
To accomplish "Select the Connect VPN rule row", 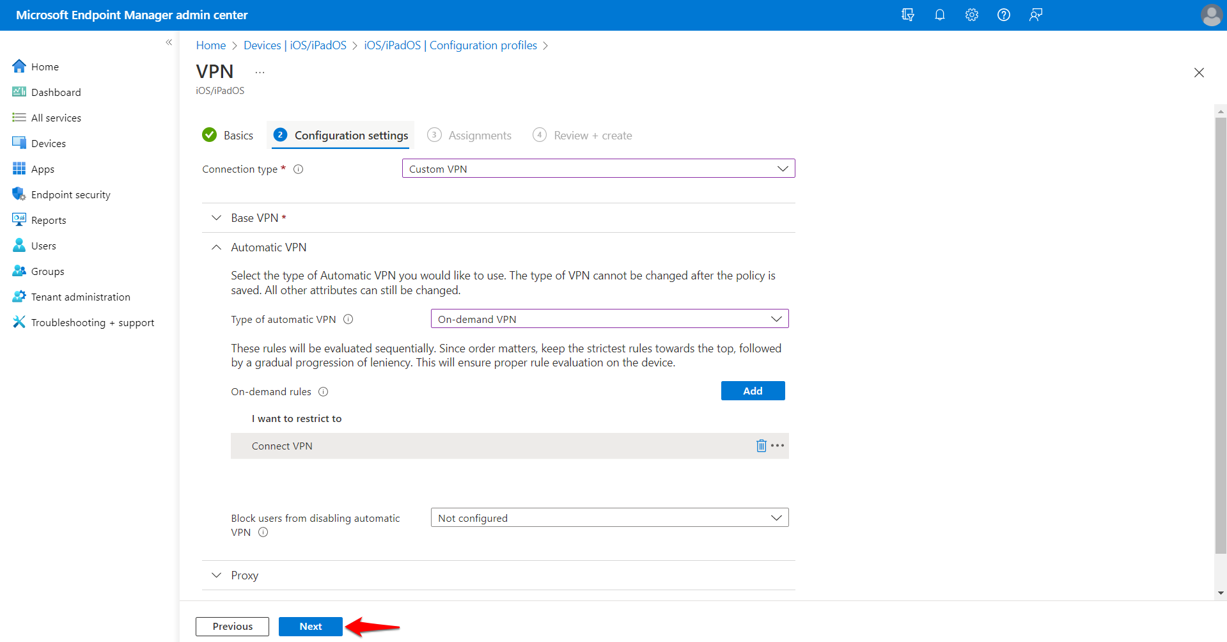I will click(510, 446).
